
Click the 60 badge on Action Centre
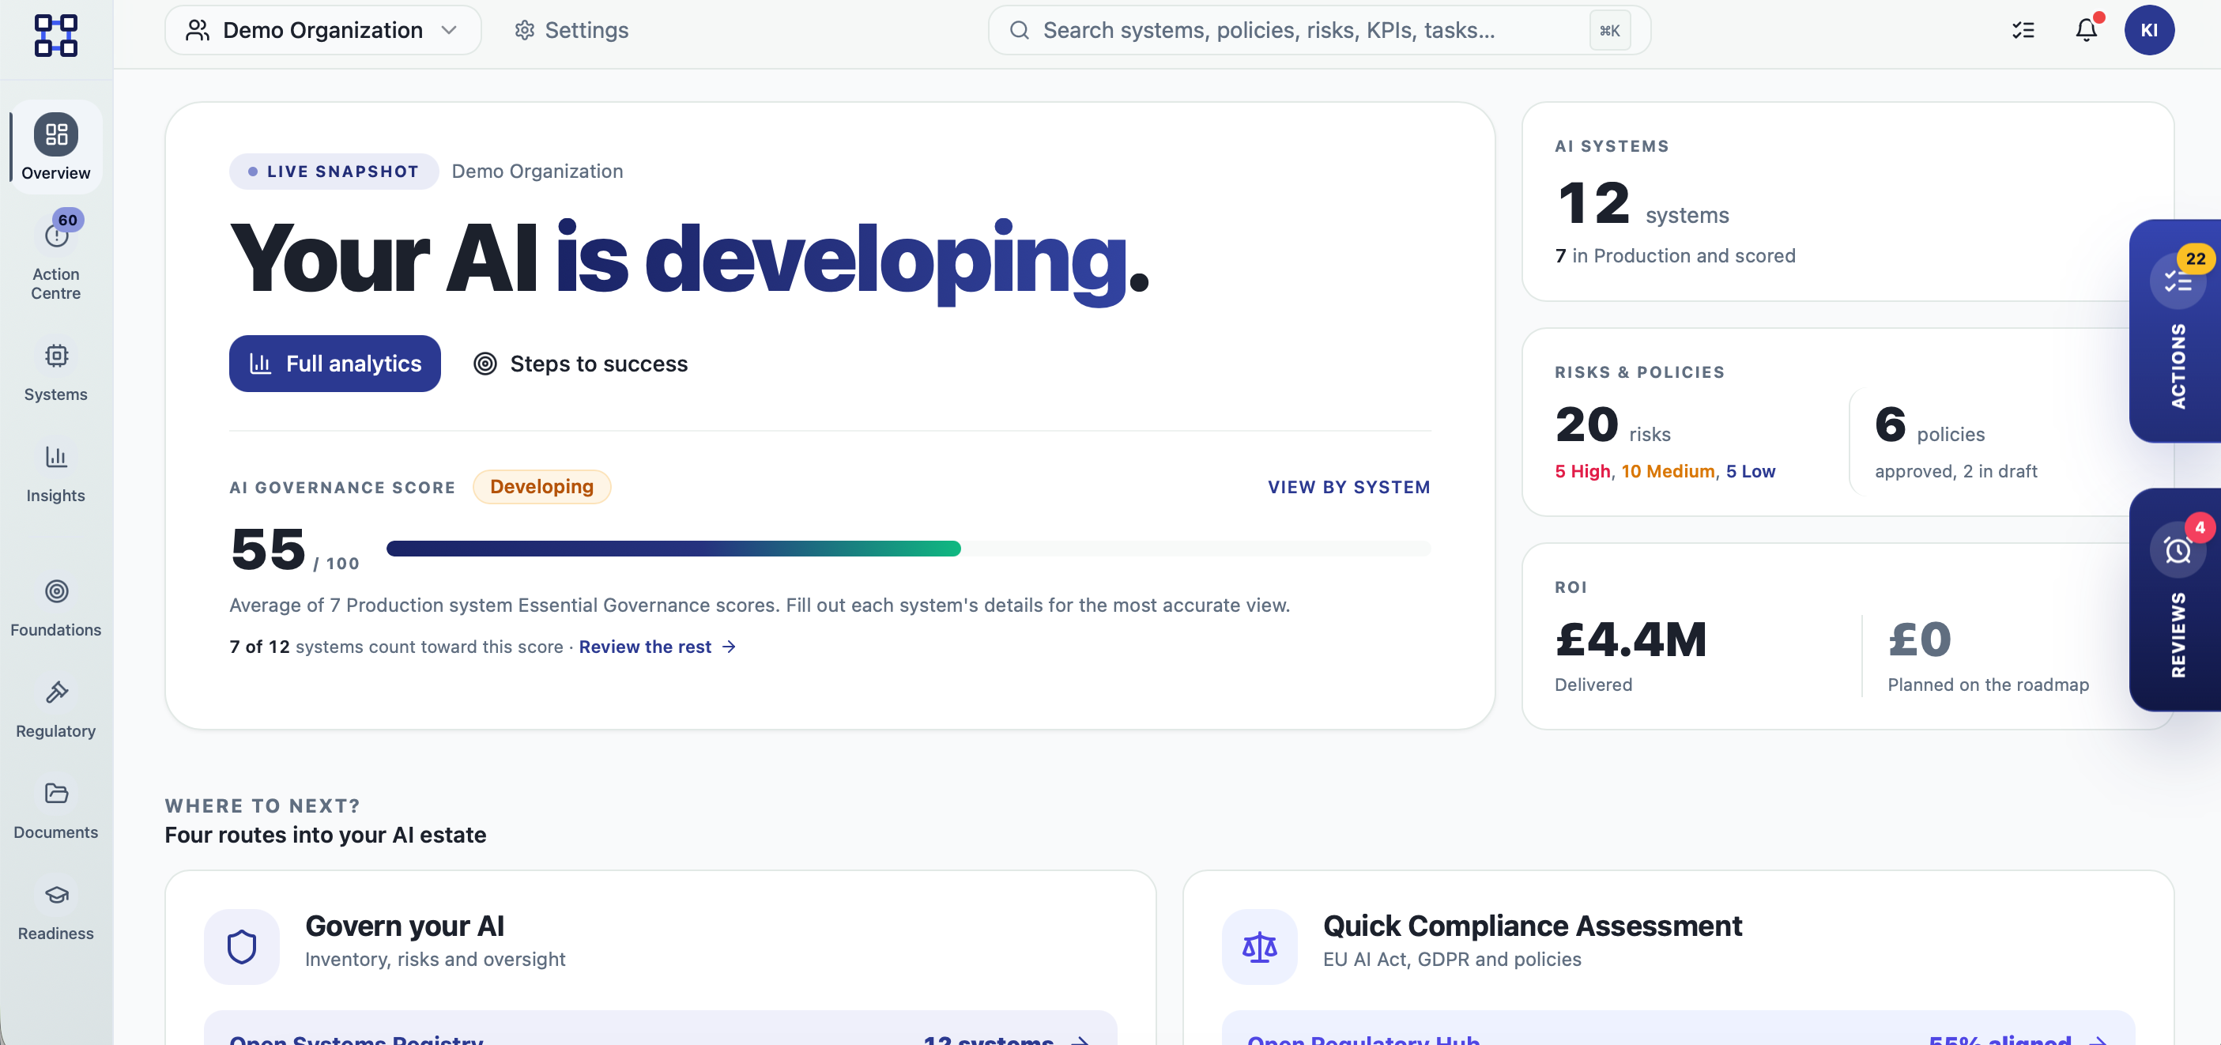point(68,220)
